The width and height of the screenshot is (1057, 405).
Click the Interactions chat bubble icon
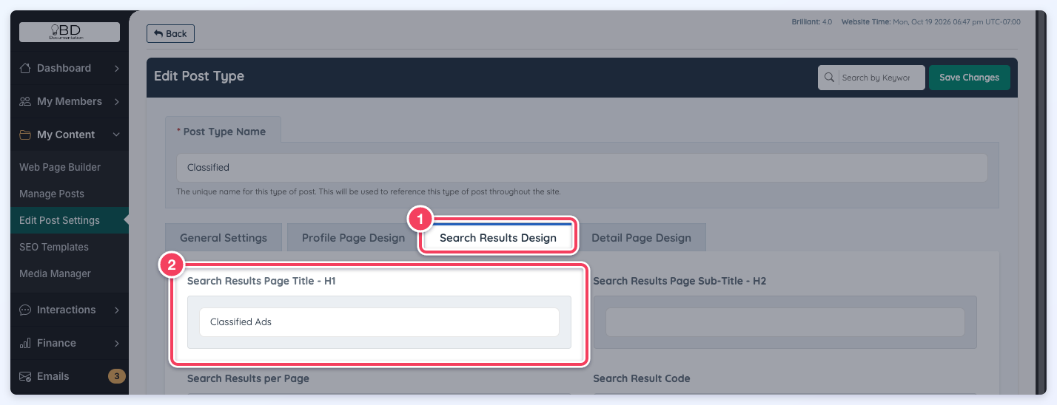tap(25, 310)
